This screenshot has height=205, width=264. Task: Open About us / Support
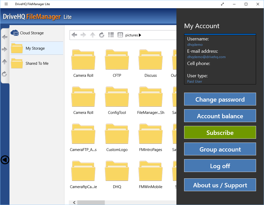coord(220,185)
